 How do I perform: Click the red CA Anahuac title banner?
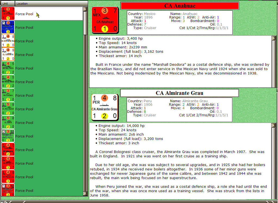click(180, 6)
